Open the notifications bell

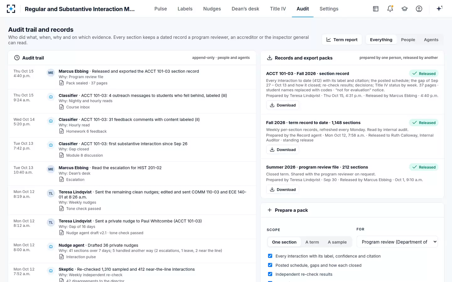pos(390,9)
